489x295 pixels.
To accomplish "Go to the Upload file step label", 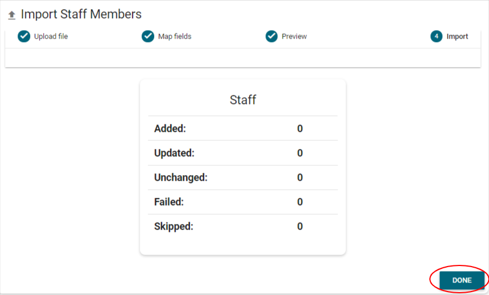I will point(51,36).
